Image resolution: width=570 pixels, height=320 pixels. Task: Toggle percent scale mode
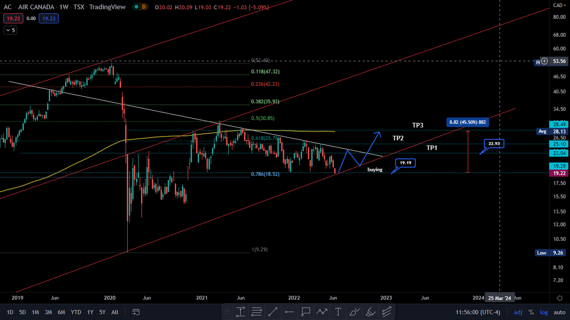[532, 312]
